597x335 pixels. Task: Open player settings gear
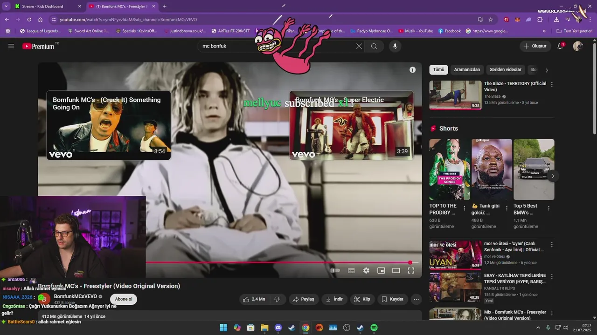pos(366,270)
